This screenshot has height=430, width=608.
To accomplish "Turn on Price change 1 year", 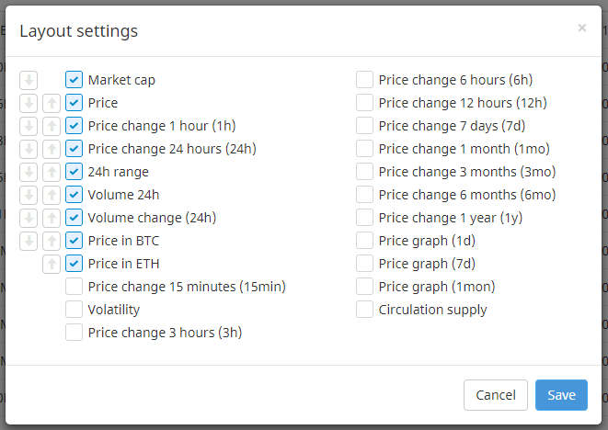I will [365, 218].
